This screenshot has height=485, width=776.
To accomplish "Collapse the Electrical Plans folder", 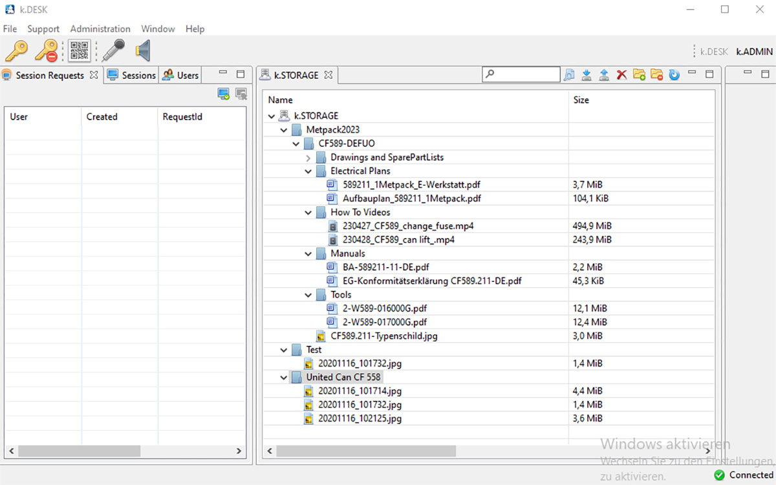I will tap(308, 171).
